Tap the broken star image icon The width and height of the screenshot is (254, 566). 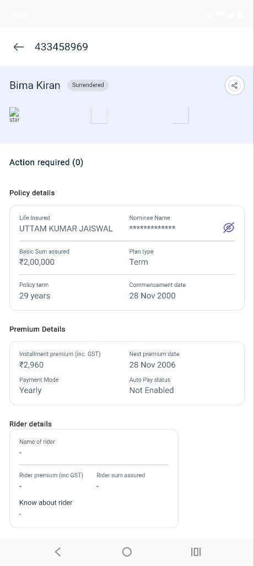coord(14,115)
